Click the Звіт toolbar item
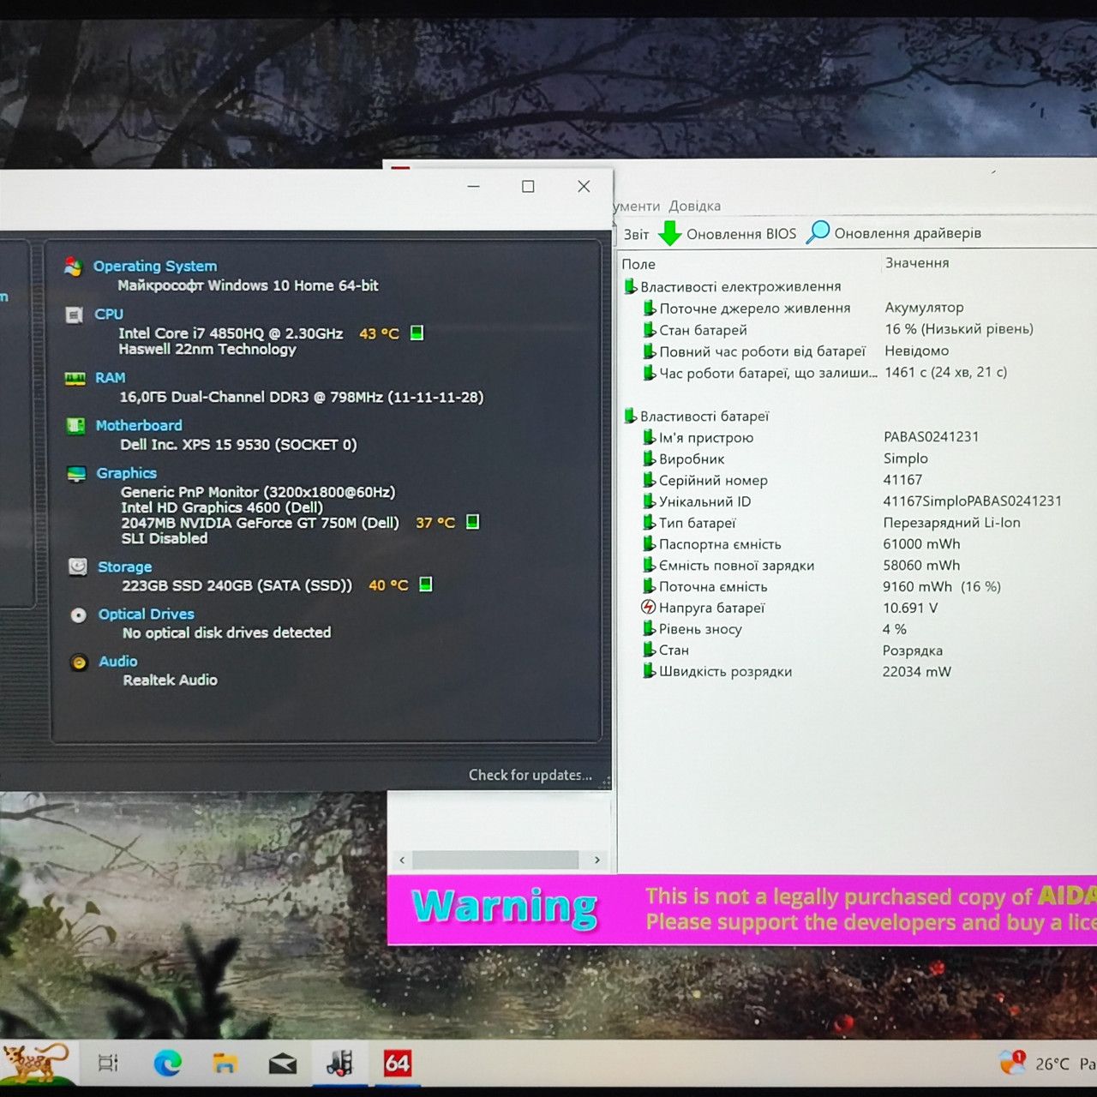The width and height of the screenshot is (1097, 1097). pyautogui.click(x=636, y=234)
